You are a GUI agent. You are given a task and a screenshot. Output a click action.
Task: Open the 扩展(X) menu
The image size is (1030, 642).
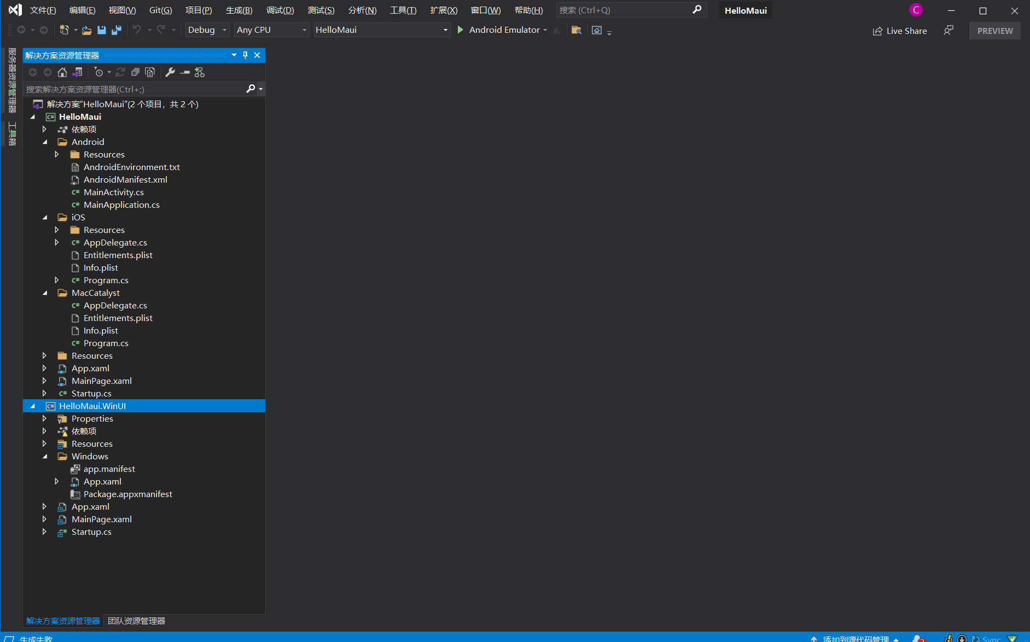[444, 10]
